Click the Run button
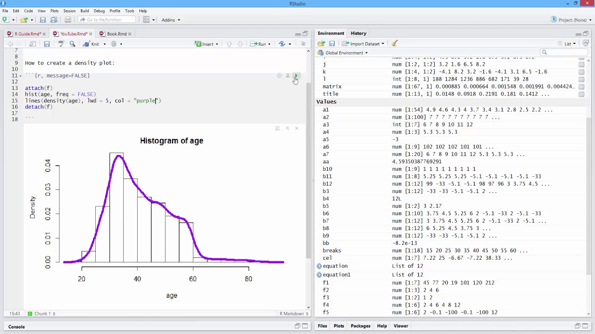The height and width of the screenshot is (334, 595). click(x=258, y=44)
